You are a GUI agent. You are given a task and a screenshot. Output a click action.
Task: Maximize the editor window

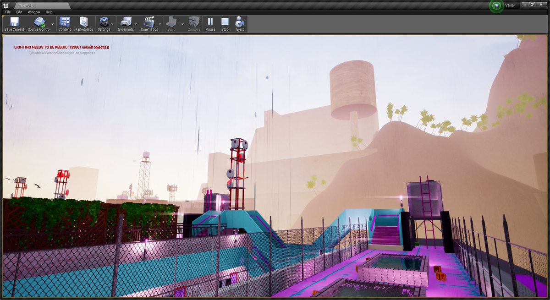coord(532,4)
